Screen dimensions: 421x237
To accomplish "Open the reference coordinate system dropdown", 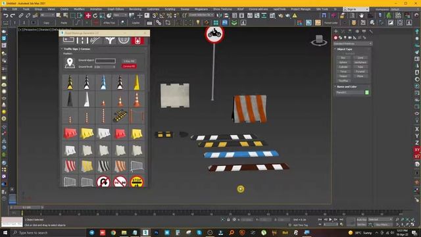I will (x=120, y=15).
